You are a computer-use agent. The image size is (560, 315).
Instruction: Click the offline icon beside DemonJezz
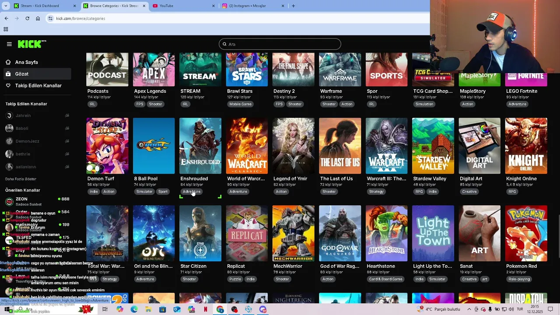[x=67, y=141]
